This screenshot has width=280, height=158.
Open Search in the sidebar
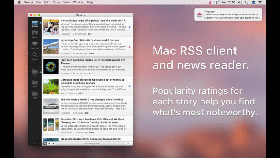click(x=35, y=56)
